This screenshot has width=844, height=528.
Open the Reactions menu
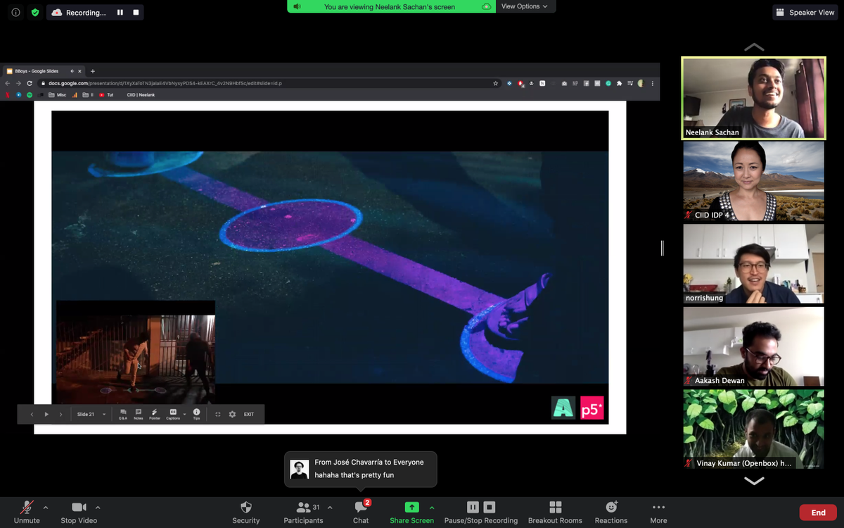(x=611, y=512)
